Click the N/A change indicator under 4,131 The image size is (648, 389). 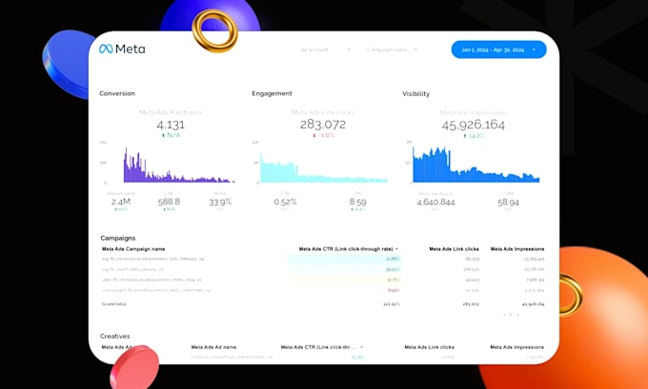click(x=171, y=135)
